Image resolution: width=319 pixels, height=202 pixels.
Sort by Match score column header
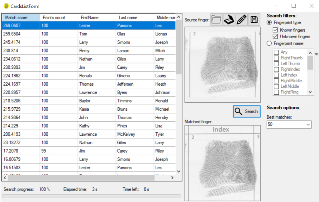click(x=21, y=18)
